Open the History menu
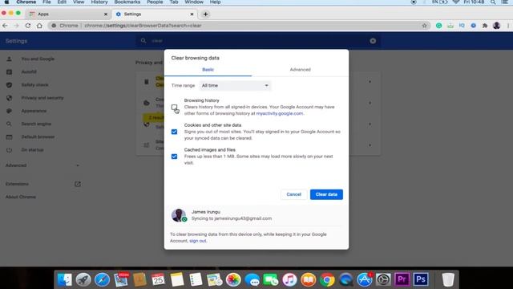513x289 pixels. pos(99,2)
